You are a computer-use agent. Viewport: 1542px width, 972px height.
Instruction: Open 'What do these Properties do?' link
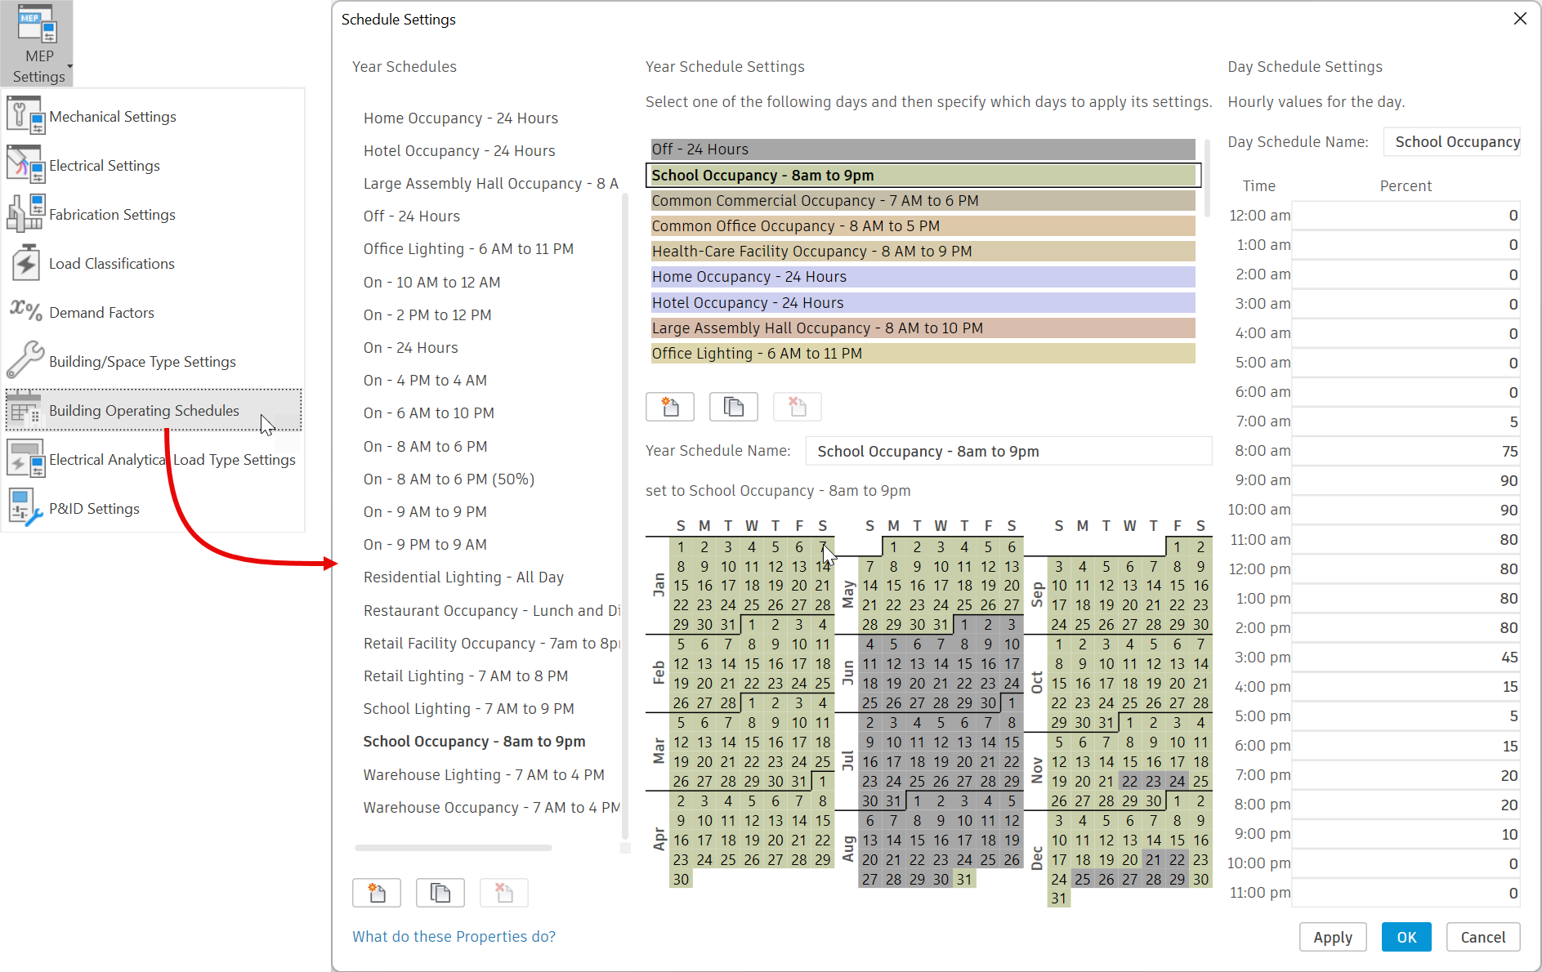coord(454,937)
